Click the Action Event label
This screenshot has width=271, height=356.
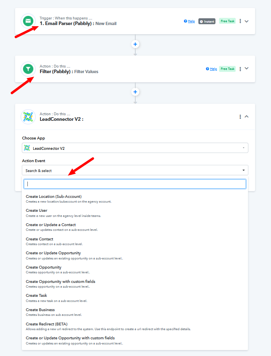tap(34, 161)
